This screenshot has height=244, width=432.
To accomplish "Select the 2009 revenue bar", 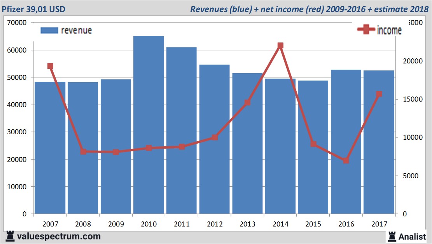I will pos(116,147).
